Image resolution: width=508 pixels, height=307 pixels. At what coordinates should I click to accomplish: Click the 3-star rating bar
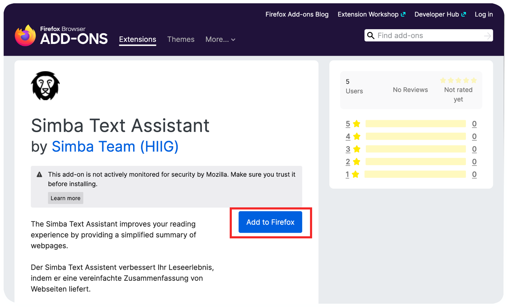tap(415, 149)
